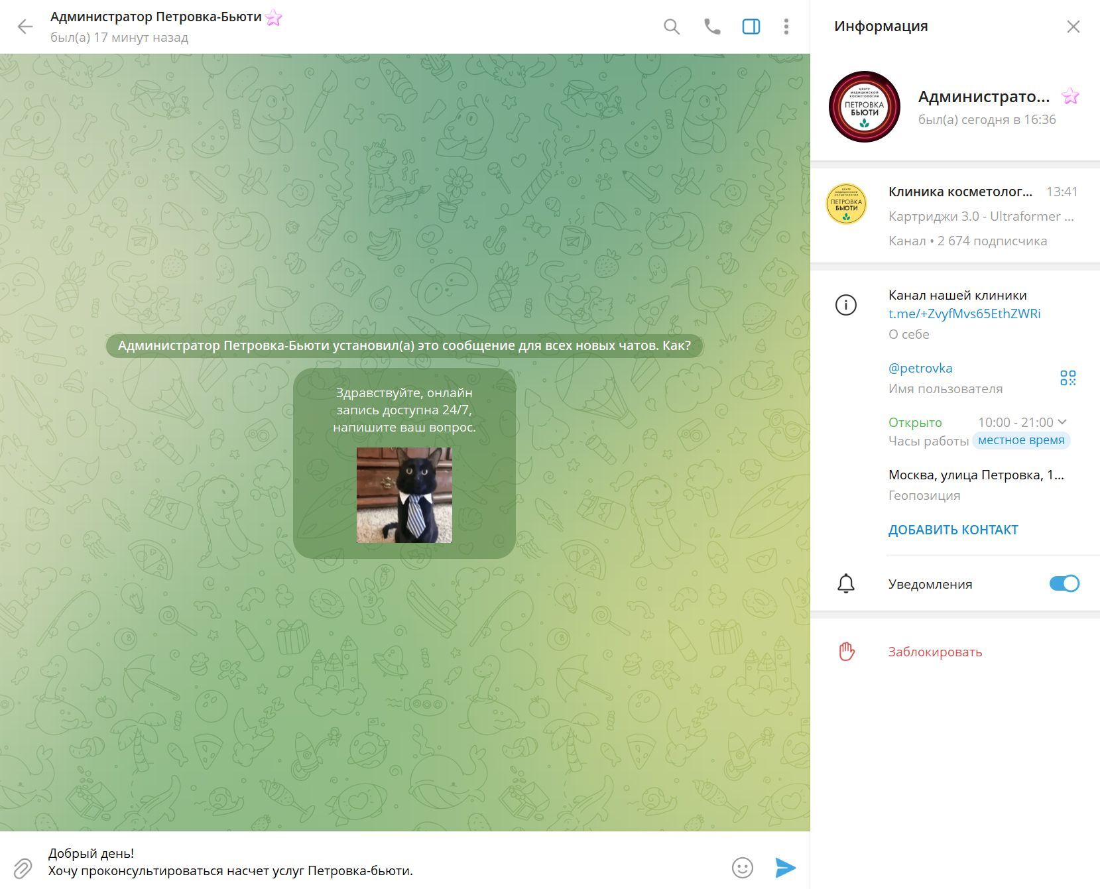Attach a file with the paperclip icon

click(x=23, y=868)
